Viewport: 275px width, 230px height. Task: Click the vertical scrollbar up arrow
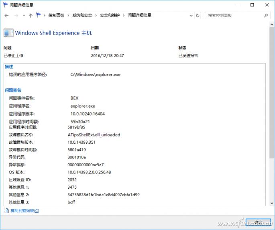(x=272, y=25)
